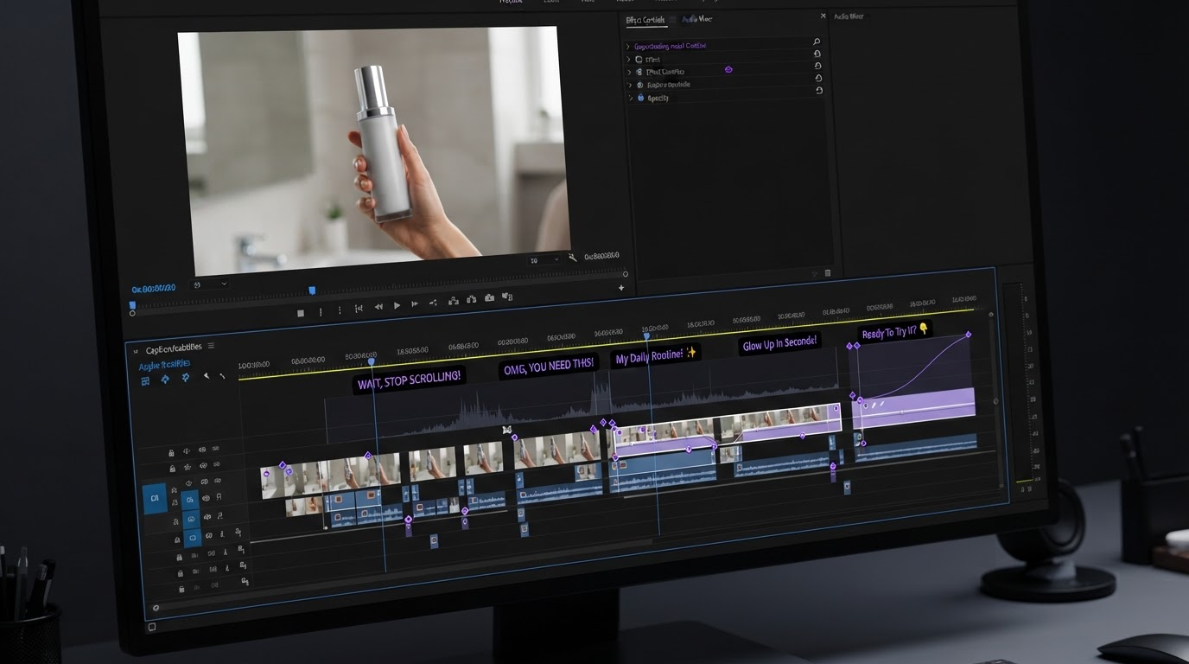Select the "Ready To Try It?" caption clip
The image size is (1189, 664).
click(x=895, y=331)
